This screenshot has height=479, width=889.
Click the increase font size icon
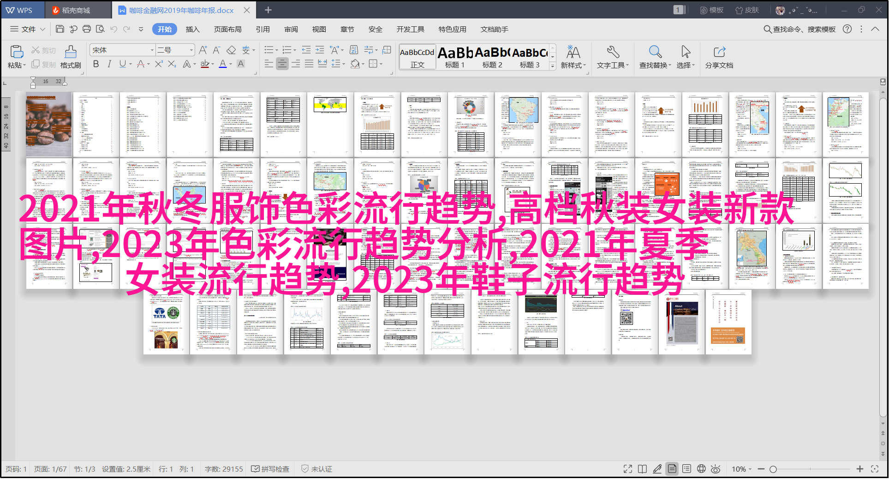pos(203,50)
